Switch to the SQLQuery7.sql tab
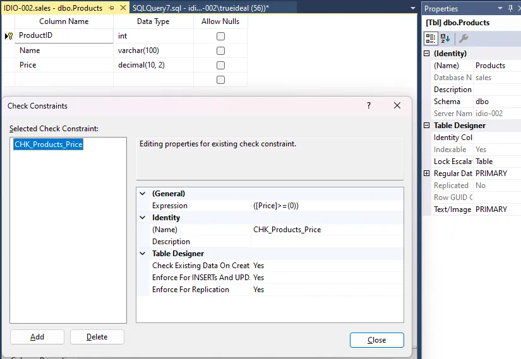521x359 pixels. pyautogui.click(x=200, y=8)
